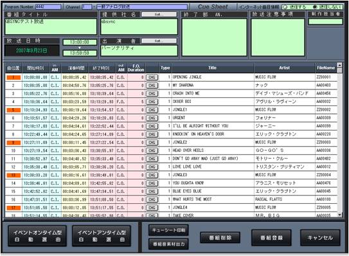
Task: Click the 終了部 AN. text area
Action: pos(214,37)
